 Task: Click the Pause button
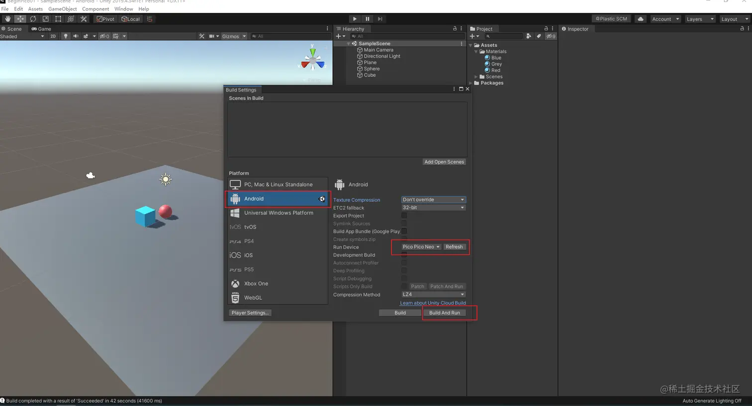point(368,19)
